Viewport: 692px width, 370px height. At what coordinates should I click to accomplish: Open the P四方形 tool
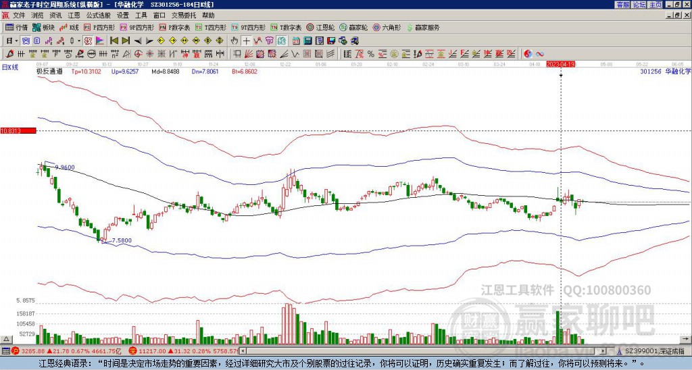pyautogui.click(x=99, y=27)
